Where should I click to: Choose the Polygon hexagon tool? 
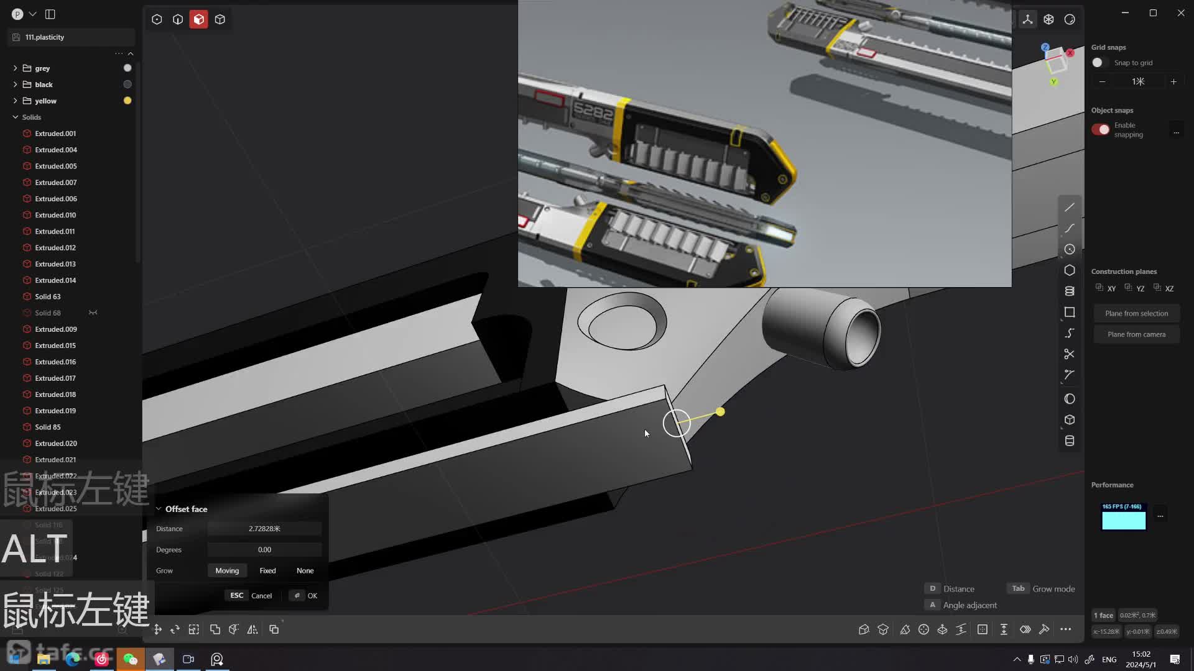click(1070, 270)
